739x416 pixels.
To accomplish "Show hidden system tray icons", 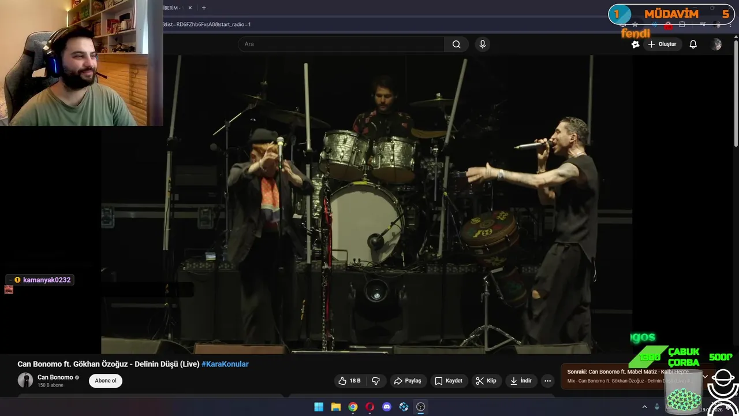I will click(x=645, y=407).
